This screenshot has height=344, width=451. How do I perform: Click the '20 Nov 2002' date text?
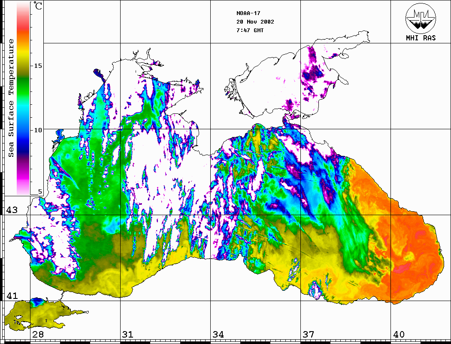[255, 22]
